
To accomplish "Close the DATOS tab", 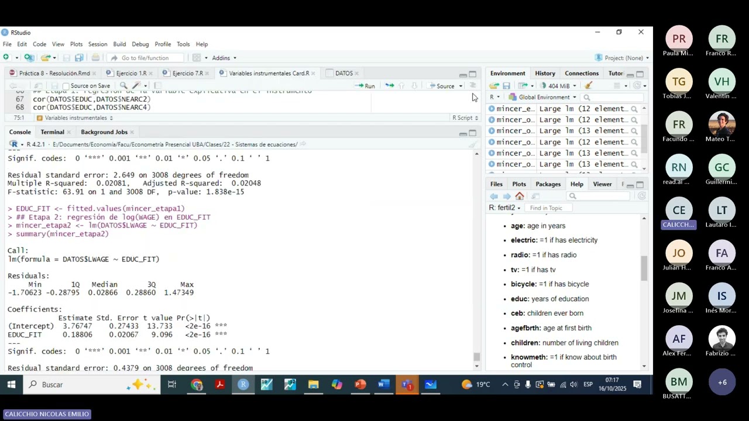I will pyautogui.click(x=356, y=74).
